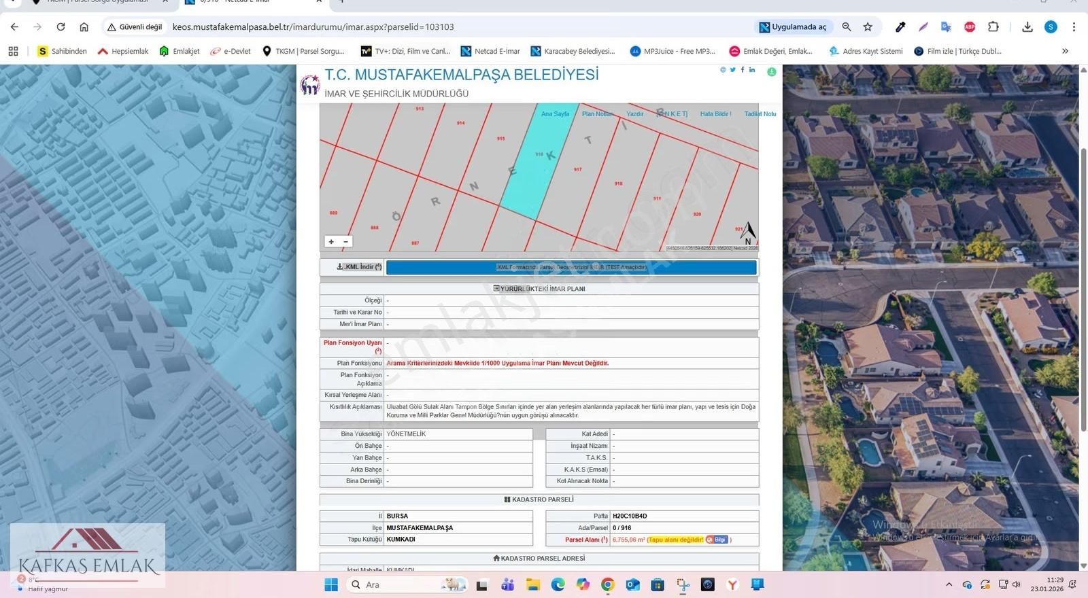The image size is (1088, 598).
Task: Expand the hidden bookmarks chevron
Action: tap(1065, 51)
